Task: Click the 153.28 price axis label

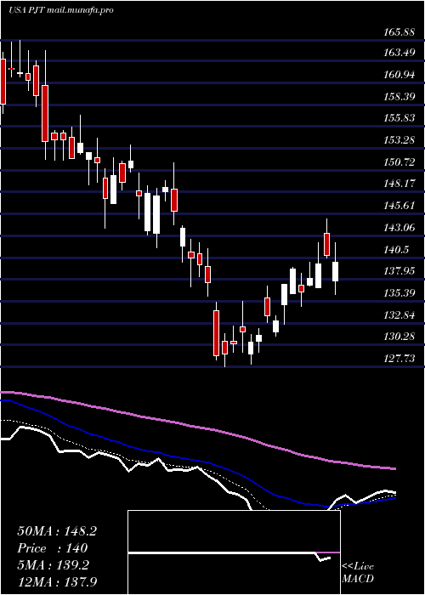Action: pyautogui.click(x=399, y=140)
